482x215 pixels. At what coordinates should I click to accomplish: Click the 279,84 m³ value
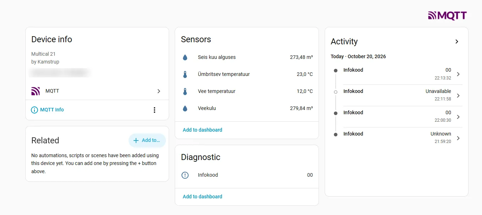(x=301, y=109)
